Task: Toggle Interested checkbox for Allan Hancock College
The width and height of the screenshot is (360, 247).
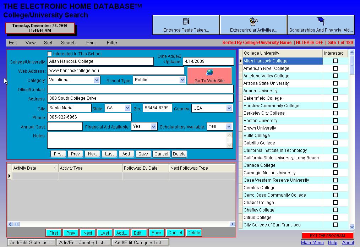Action: point(335,61)
